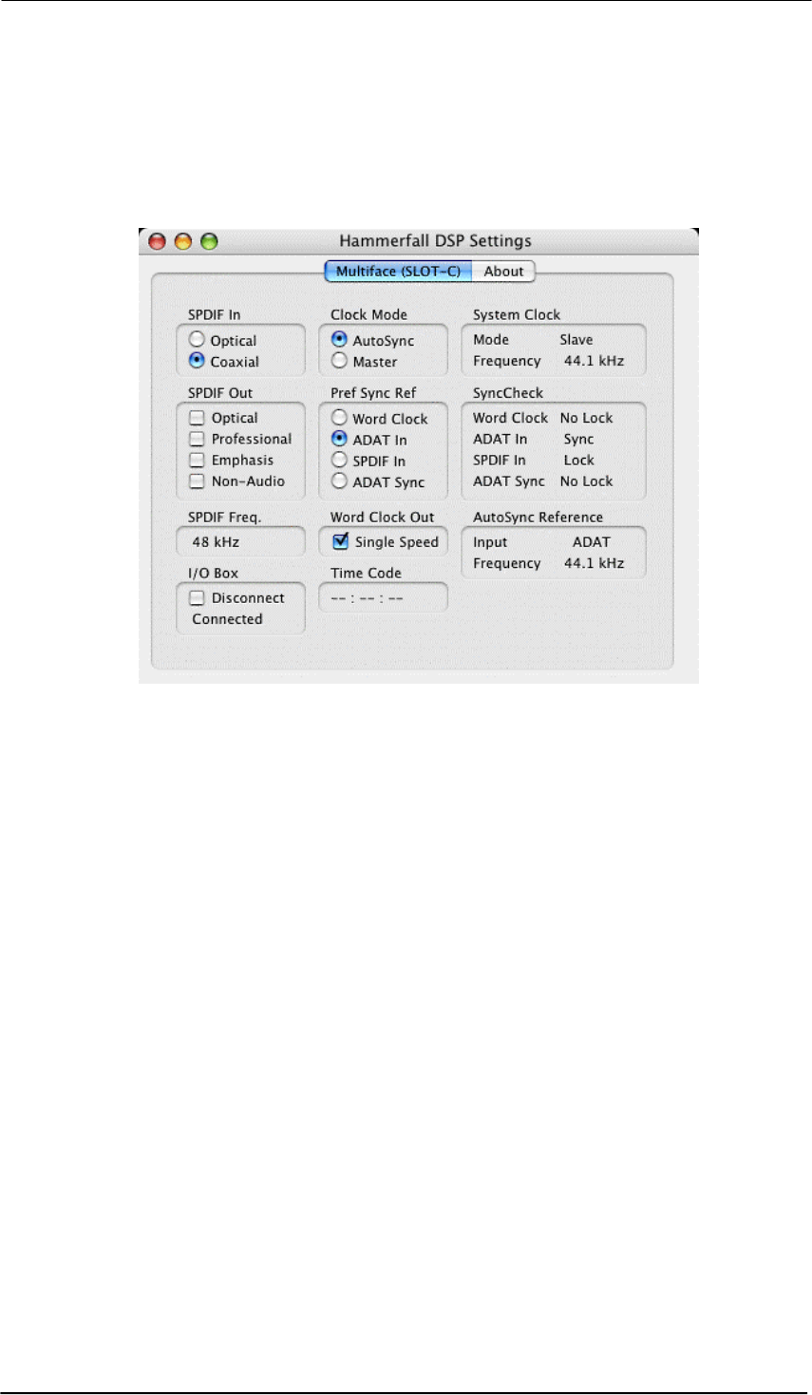Click the SPDIF In group label
The width and height of the screenshot is (812, 1395).
click(214, 315)
